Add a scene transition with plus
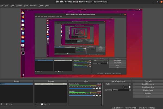 tap(124, 87)
